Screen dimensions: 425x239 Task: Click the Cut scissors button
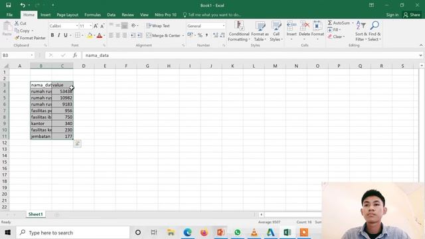[x=21, y=24]
